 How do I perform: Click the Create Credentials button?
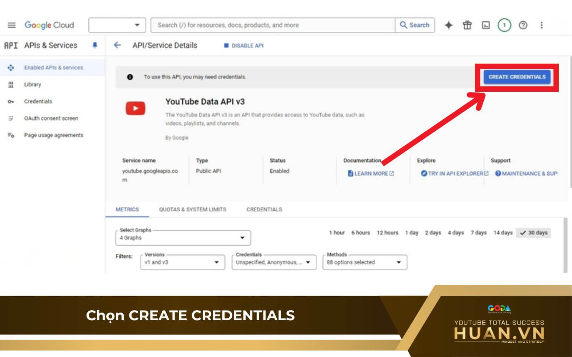point(517,77)
